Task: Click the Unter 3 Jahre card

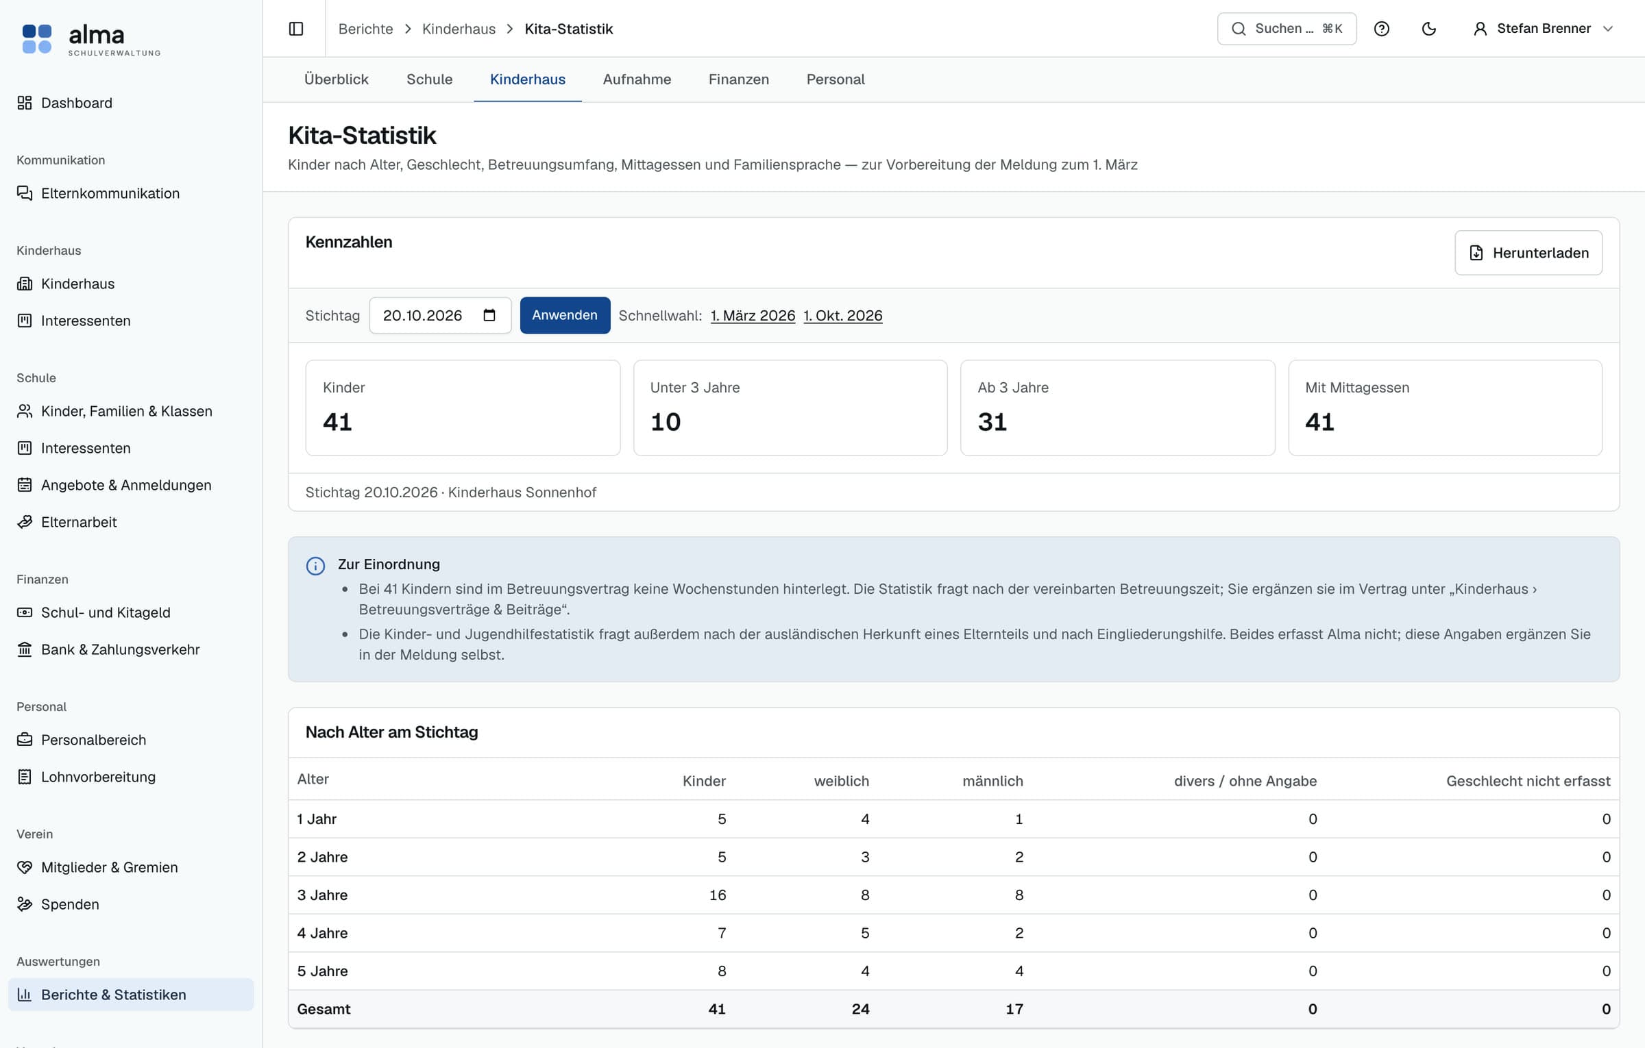Action: tap(790, 408)
